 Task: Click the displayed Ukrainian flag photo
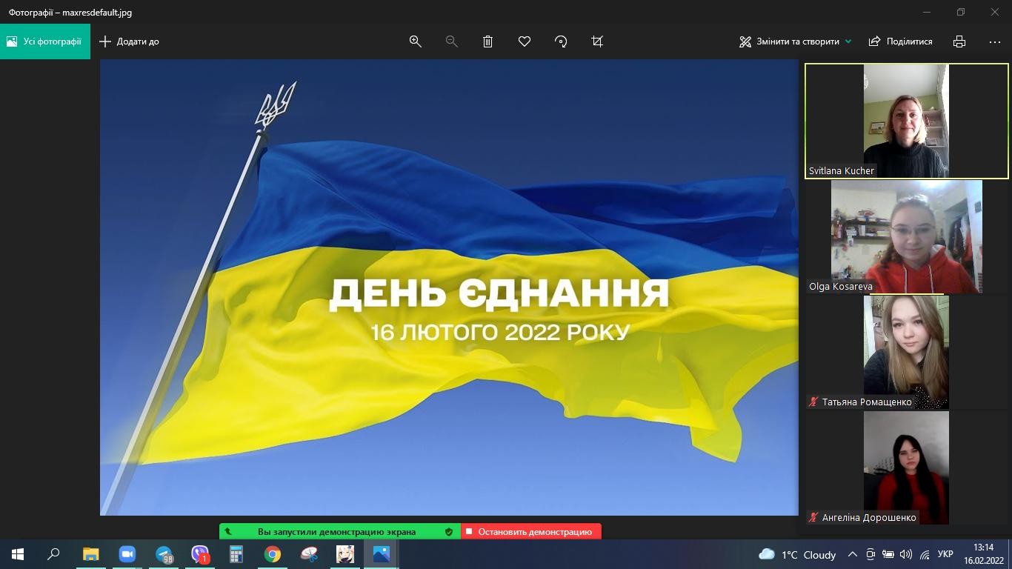(449, 287)
